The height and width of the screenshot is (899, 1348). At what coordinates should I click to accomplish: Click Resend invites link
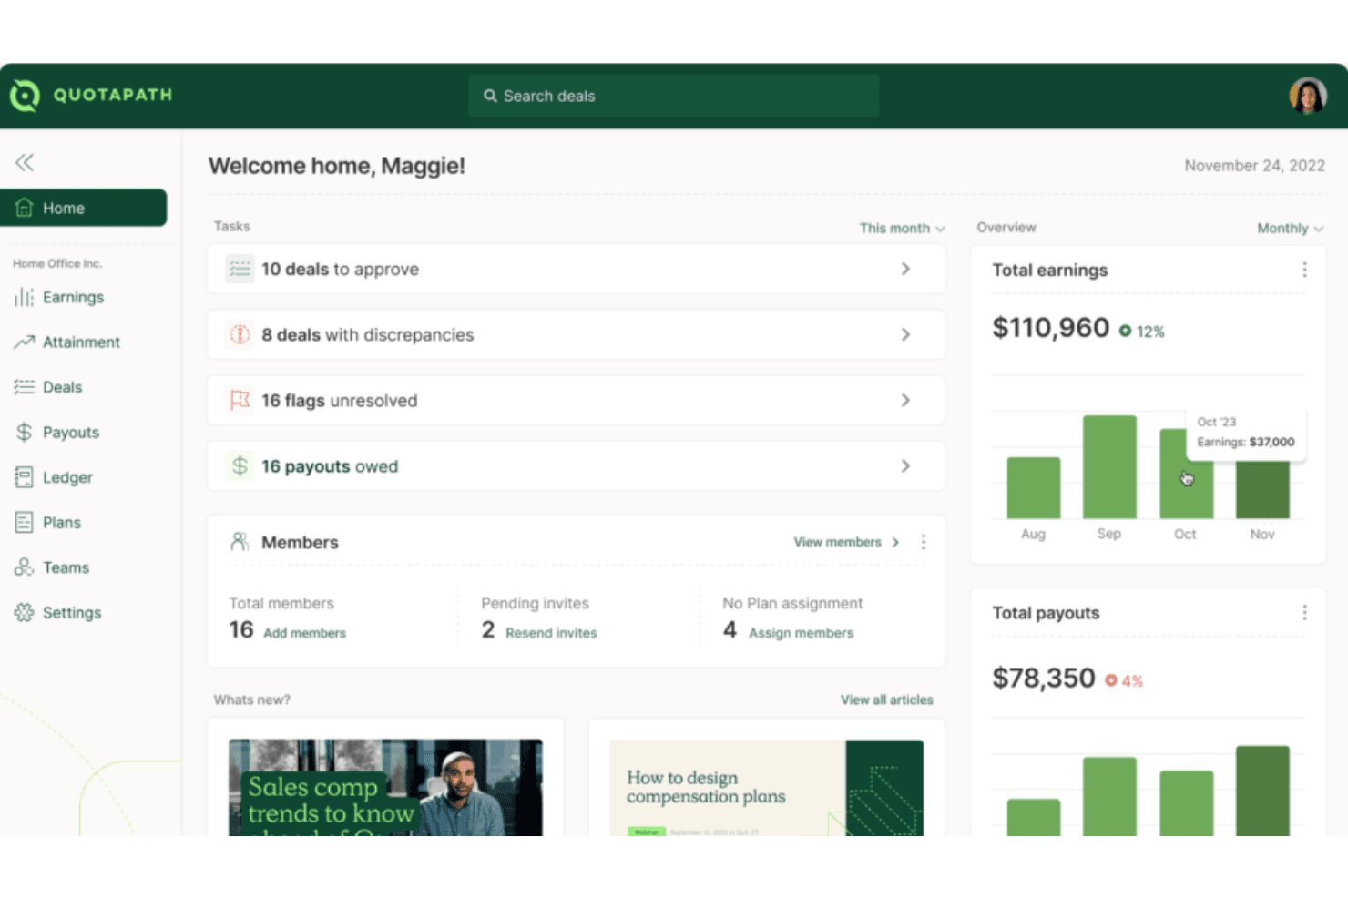click(x=551, y=633)
